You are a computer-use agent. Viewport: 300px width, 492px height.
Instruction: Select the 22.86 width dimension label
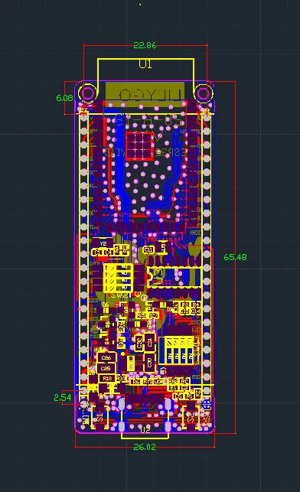145,45
